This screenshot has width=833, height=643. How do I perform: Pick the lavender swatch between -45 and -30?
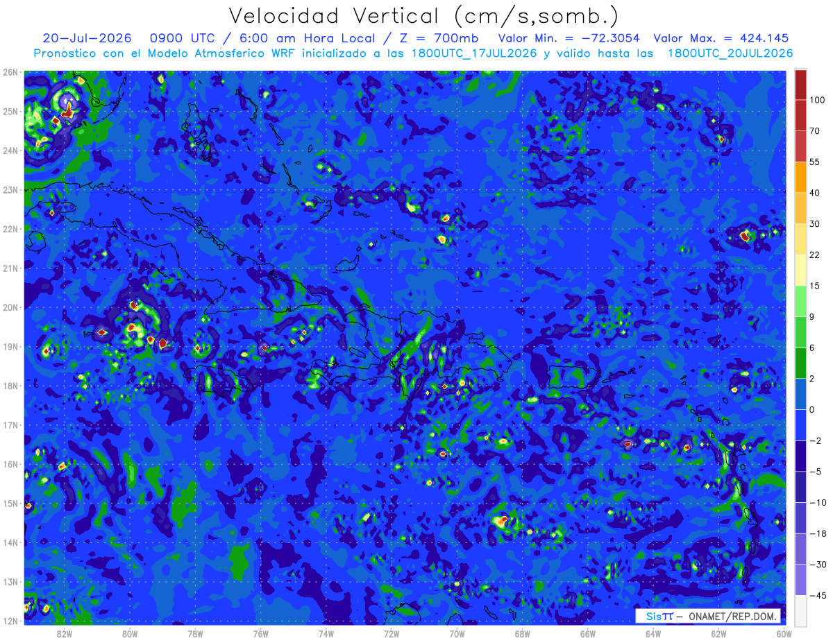click(x=800, y=578)
